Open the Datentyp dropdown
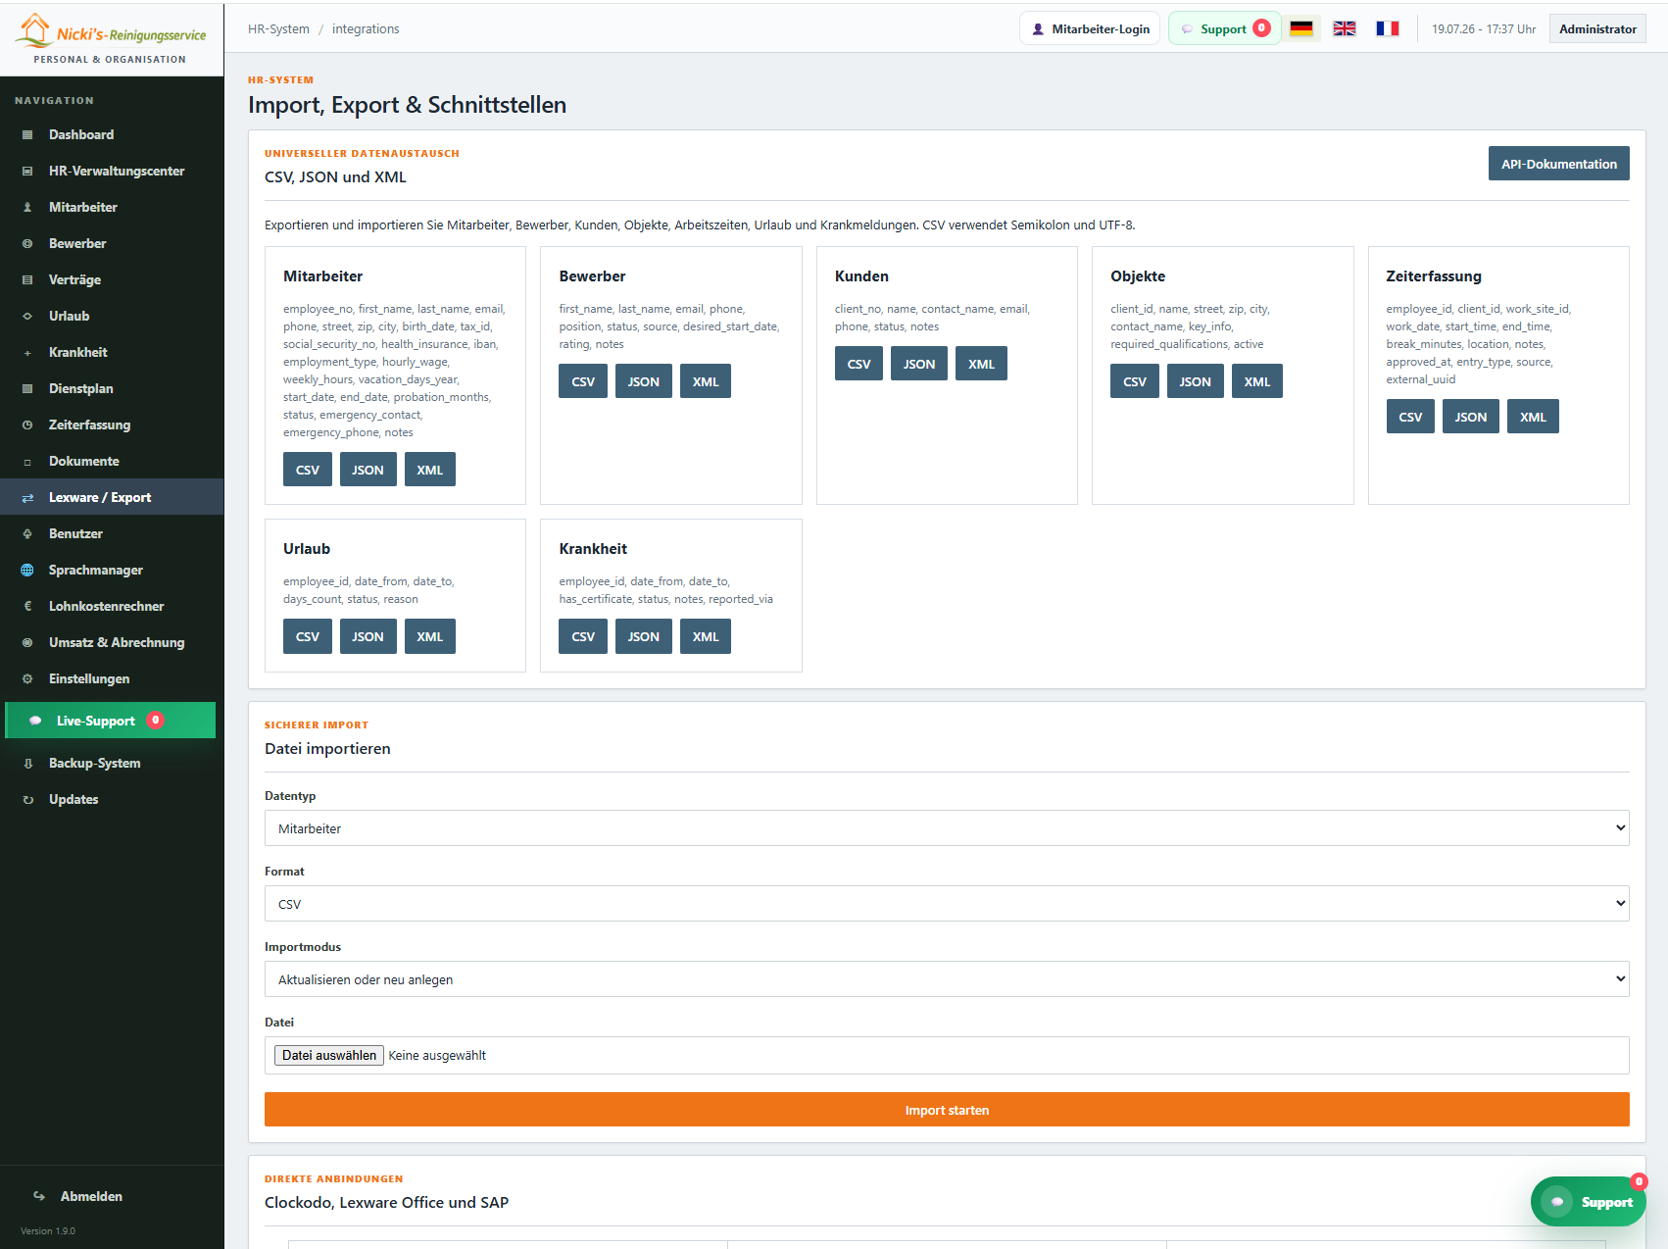 click(947, 828)
